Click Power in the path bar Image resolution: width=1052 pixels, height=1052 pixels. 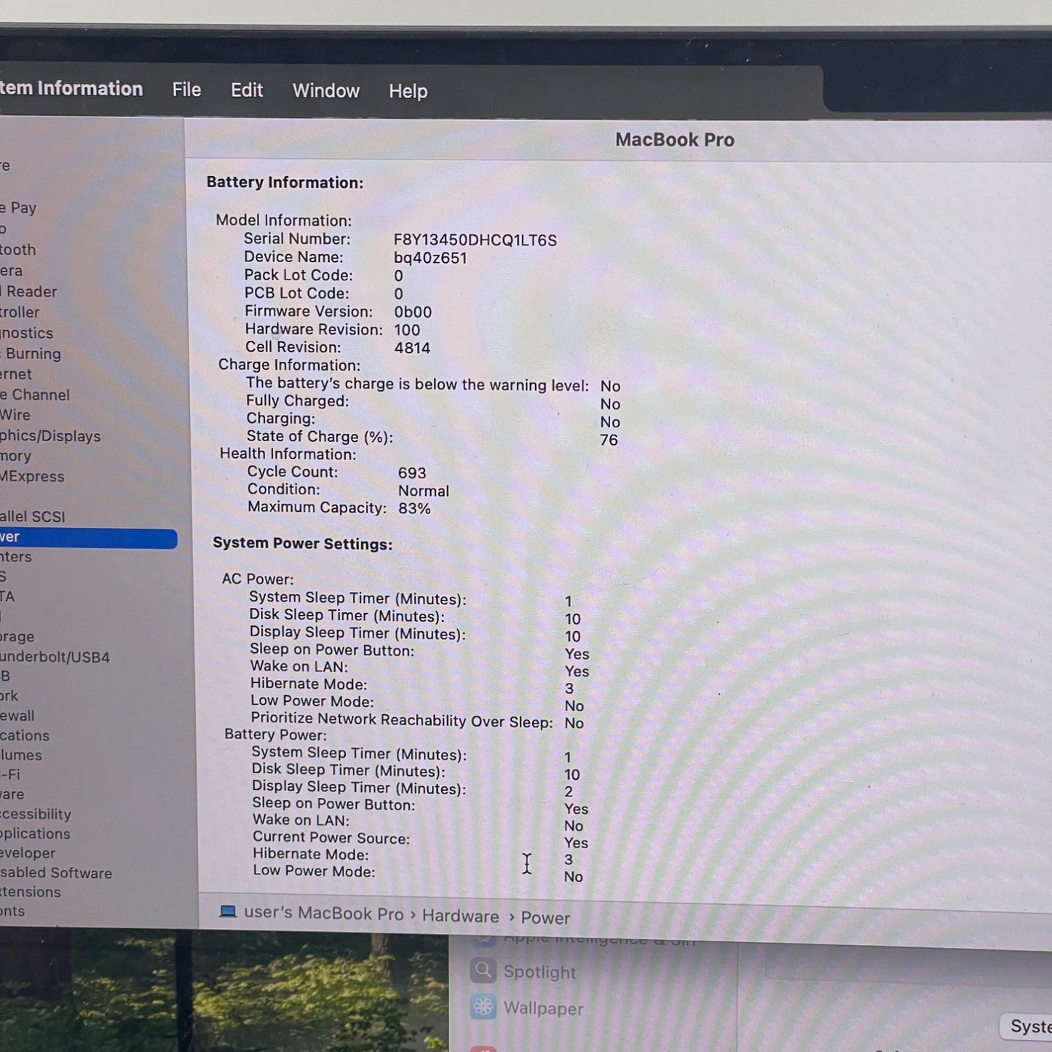[545, 918]
